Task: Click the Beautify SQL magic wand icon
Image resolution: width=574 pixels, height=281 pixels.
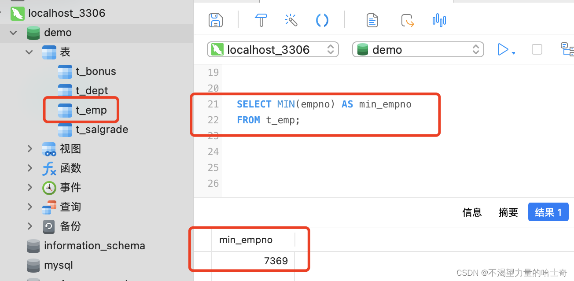Action: tap(291, 20)
